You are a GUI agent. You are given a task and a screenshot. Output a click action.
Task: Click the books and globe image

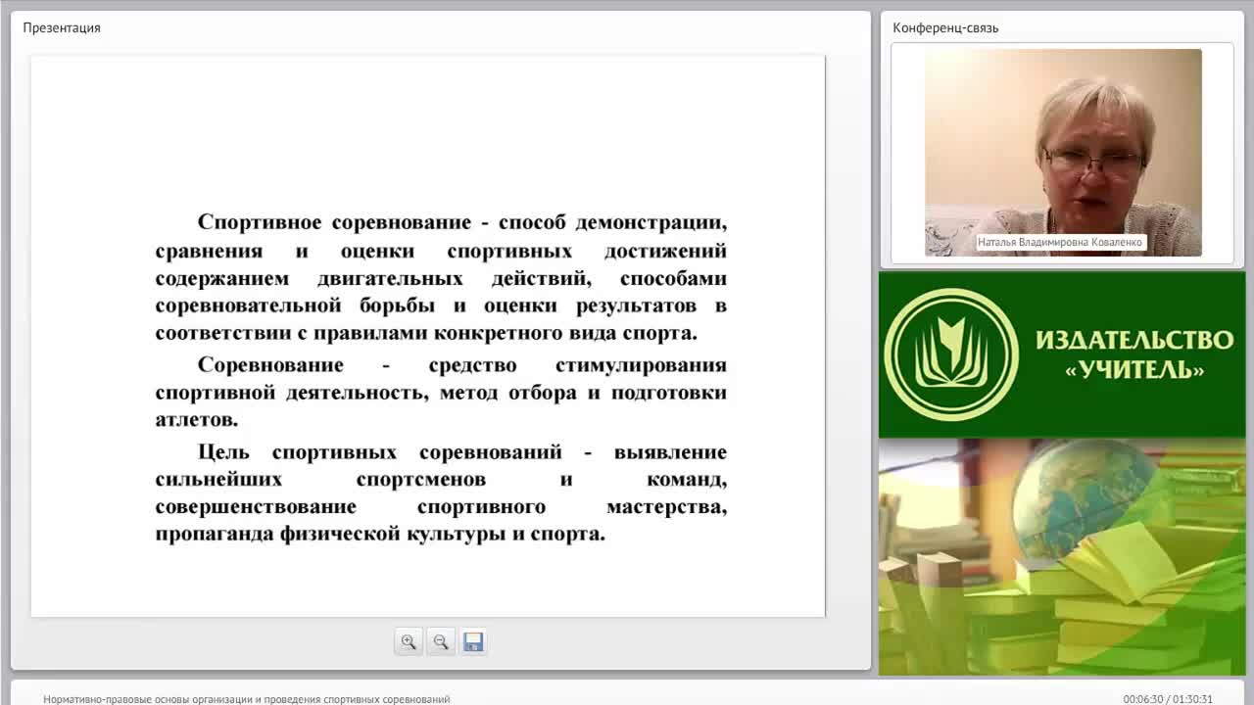pos(1062,557)
